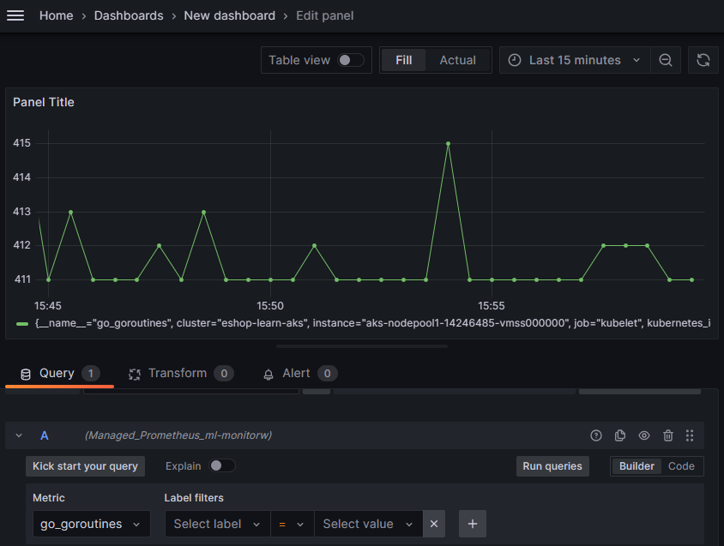
Task: Click the zoom out magnifier icon
Action: (x=666, y=60)
